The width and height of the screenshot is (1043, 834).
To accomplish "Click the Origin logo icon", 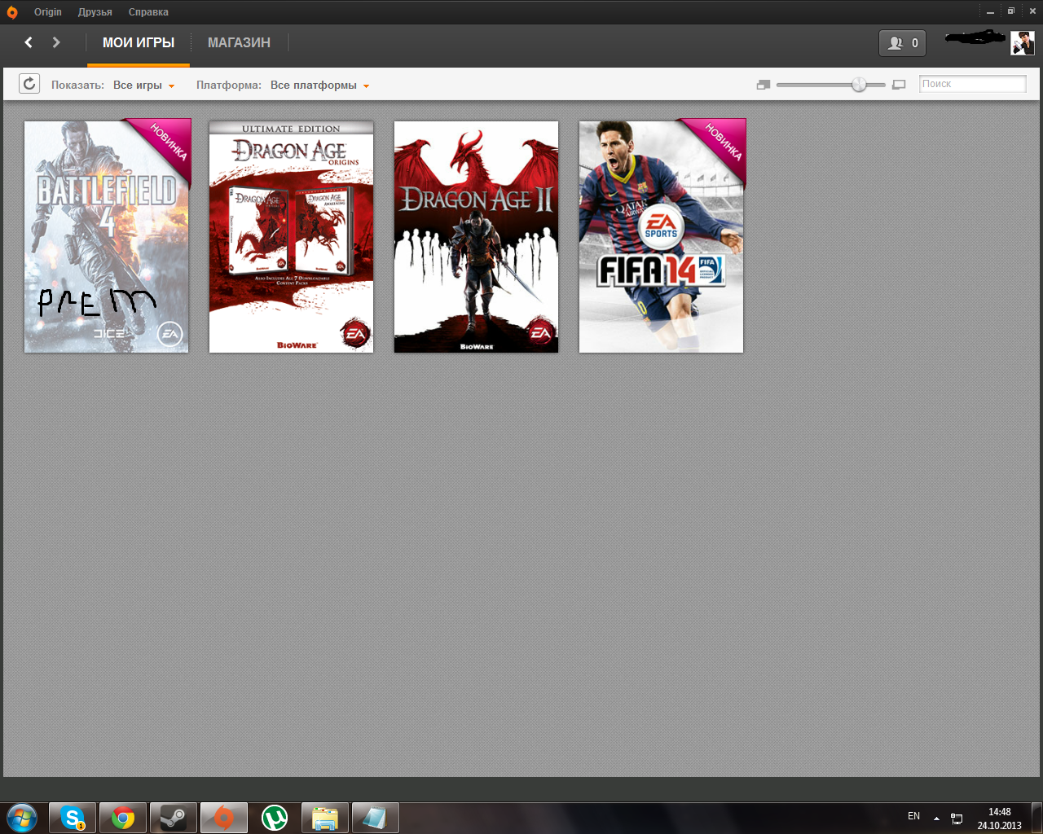I will click(x=12, y=12).
